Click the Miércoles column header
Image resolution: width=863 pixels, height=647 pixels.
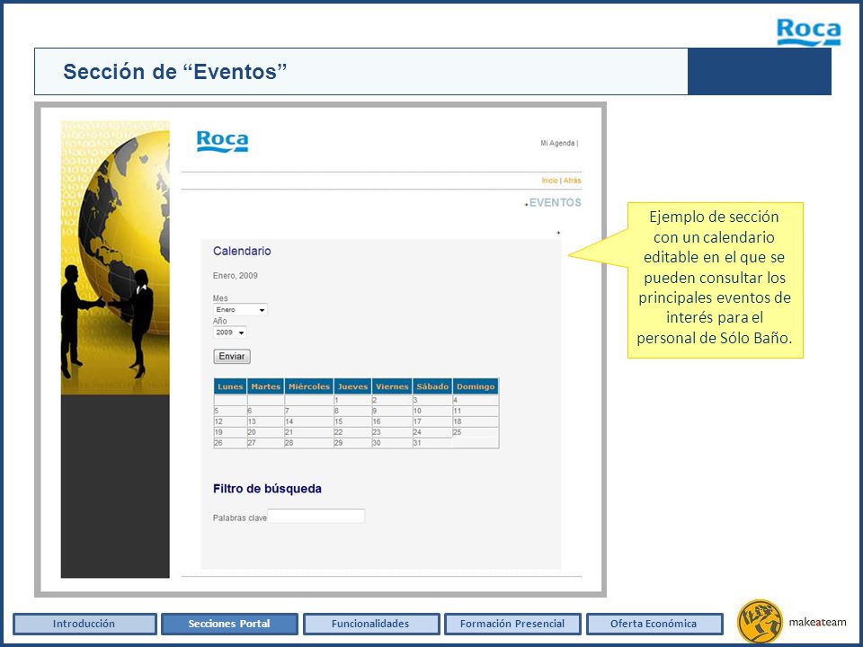pos(308,386)
